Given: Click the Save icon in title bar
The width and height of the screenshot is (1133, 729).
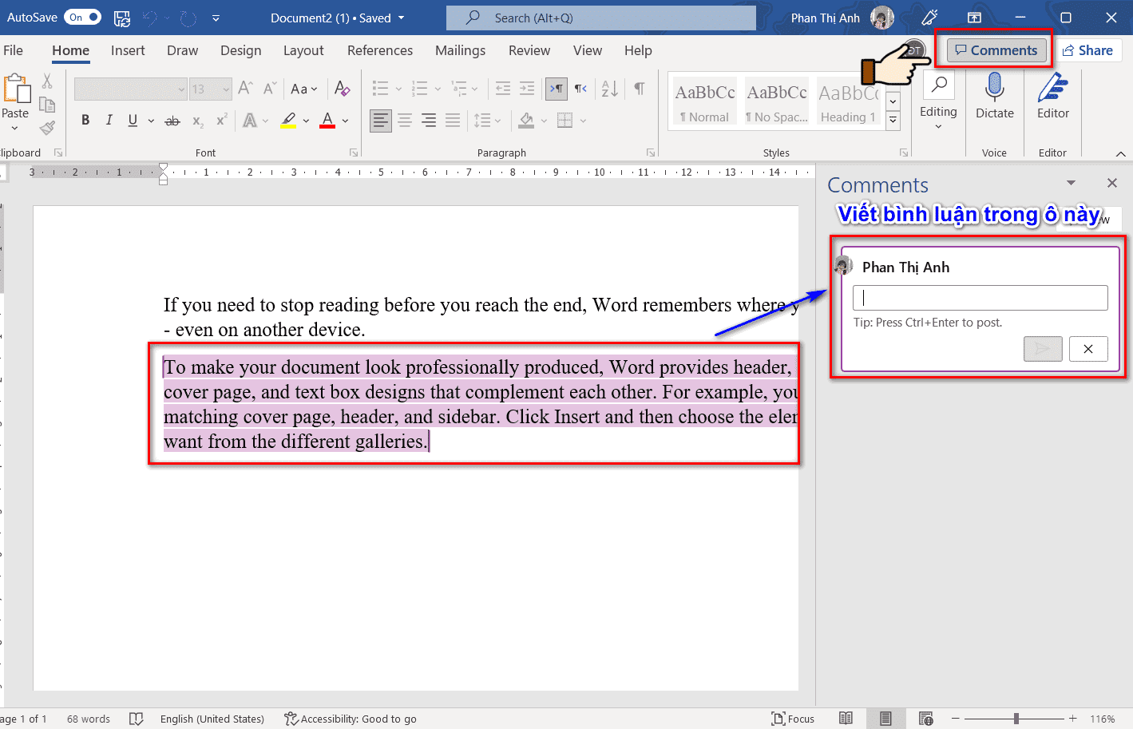Looking at the screenshot, I should click(122, 18).
